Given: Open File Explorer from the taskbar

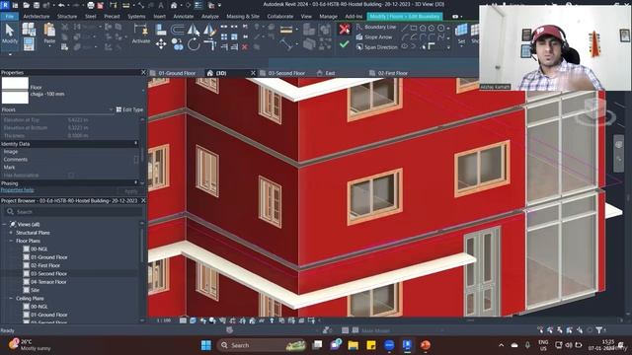Looking at the screenshot, I should pyautogui.click(x=354, y=345).
